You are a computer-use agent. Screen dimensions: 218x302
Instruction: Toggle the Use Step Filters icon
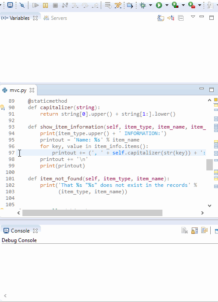pyautogui.click(x=118, y=5)
